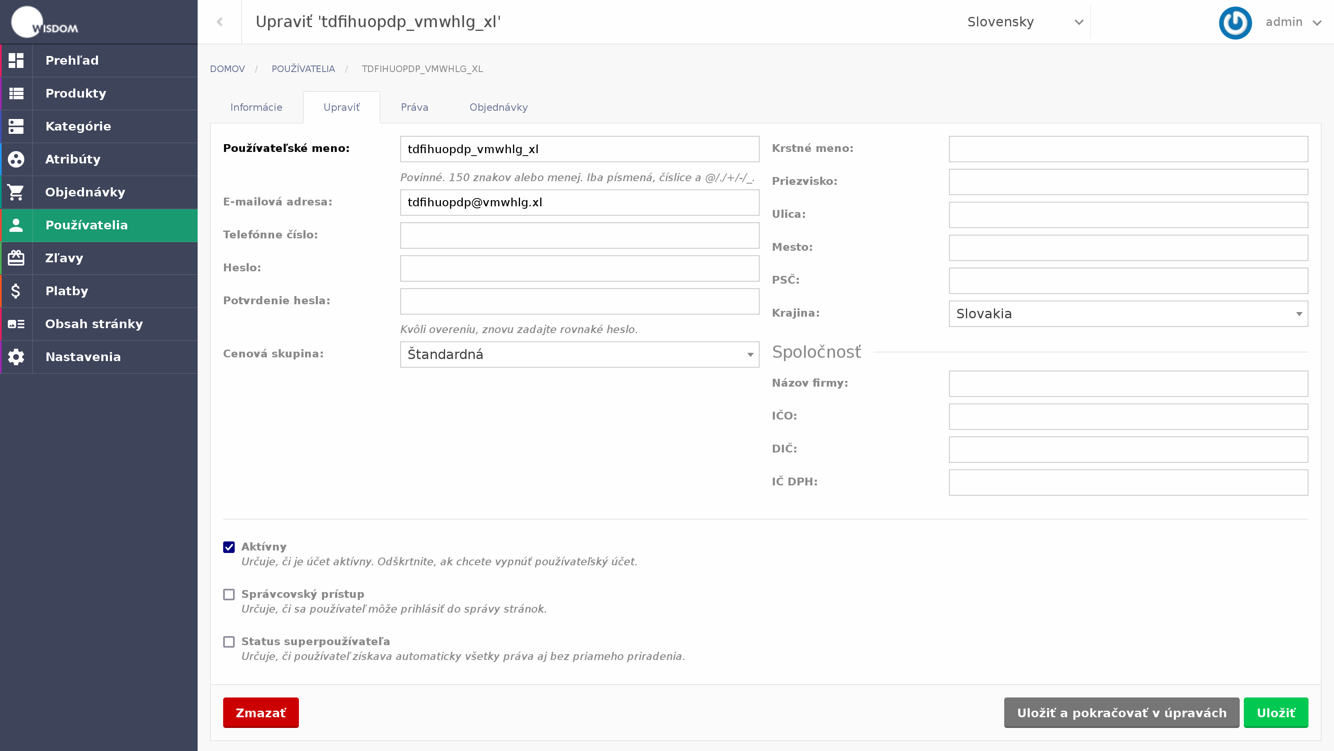Open the Krajina Slovakia dropdown
The height and width of the screenshot is (751, 1334).
(x=1129, y=314)
